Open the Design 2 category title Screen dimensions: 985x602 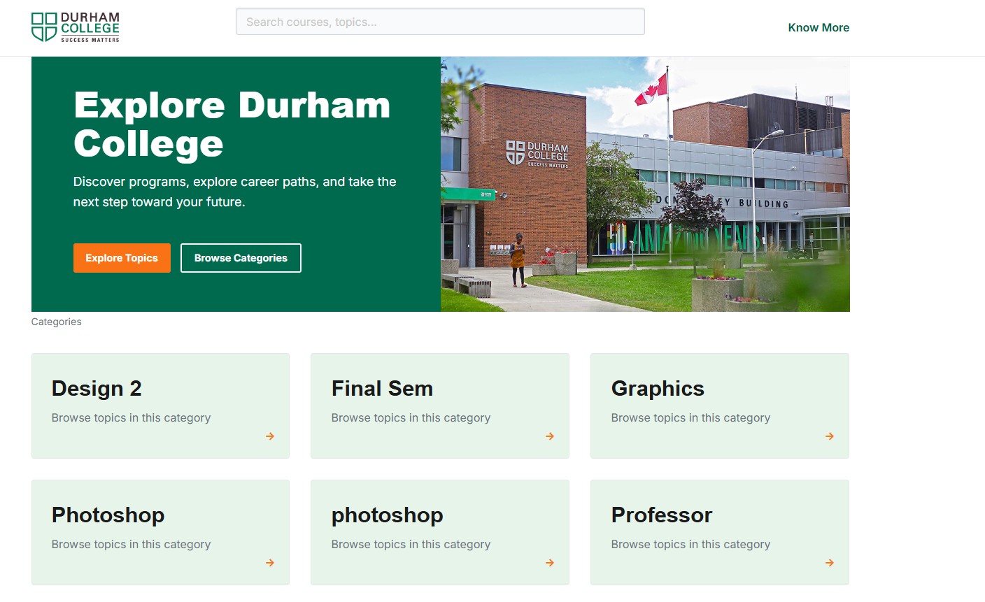[97, 389]
